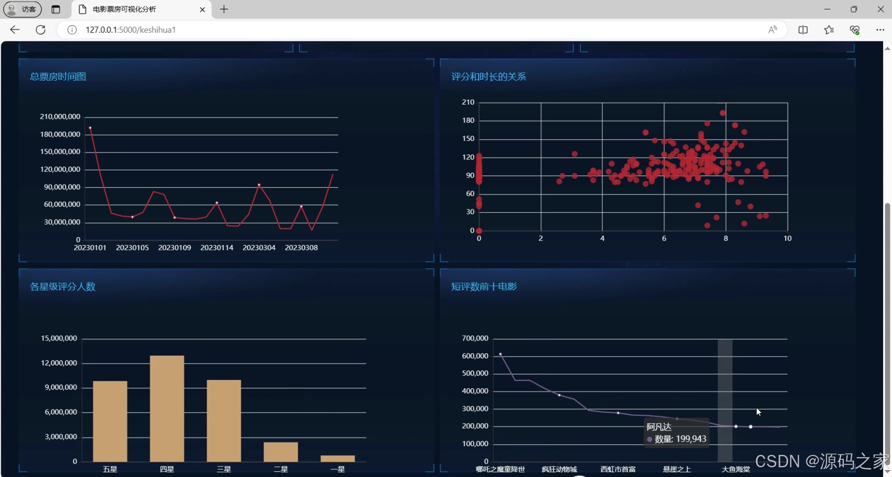Click the scrollbar down arrow
Viewport: 892px width, 477px height.
(887, 472)
